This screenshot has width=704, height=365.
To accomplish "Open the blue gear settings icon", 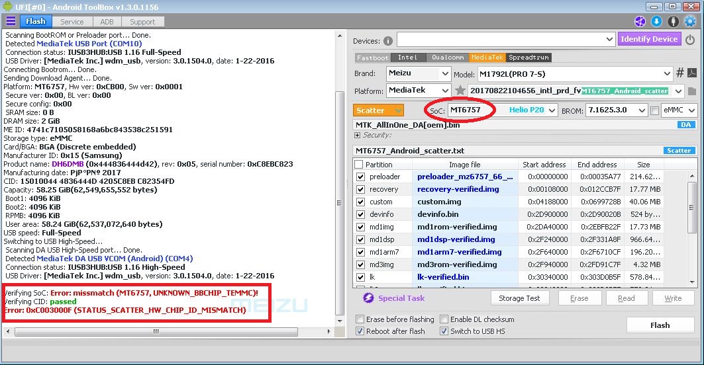I will coord(690,22).
